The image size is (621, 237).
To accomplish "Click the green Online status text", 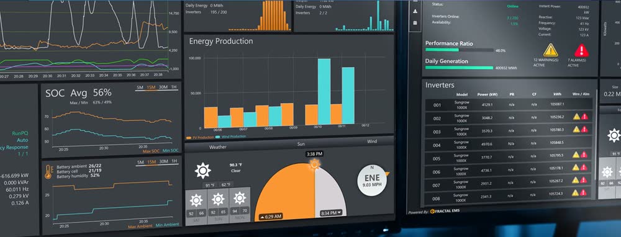I will 512,6.
